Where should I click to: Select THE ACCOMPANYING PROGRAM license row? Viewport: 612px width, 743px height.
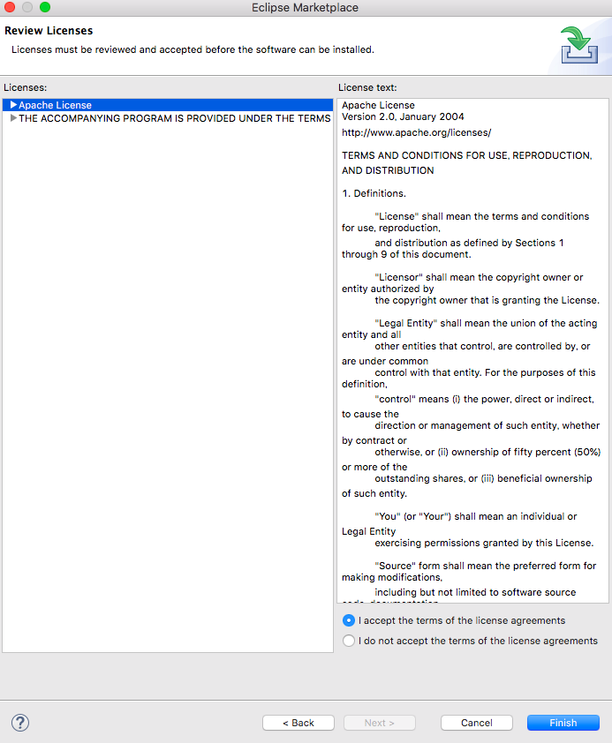(x=168, y=118)
